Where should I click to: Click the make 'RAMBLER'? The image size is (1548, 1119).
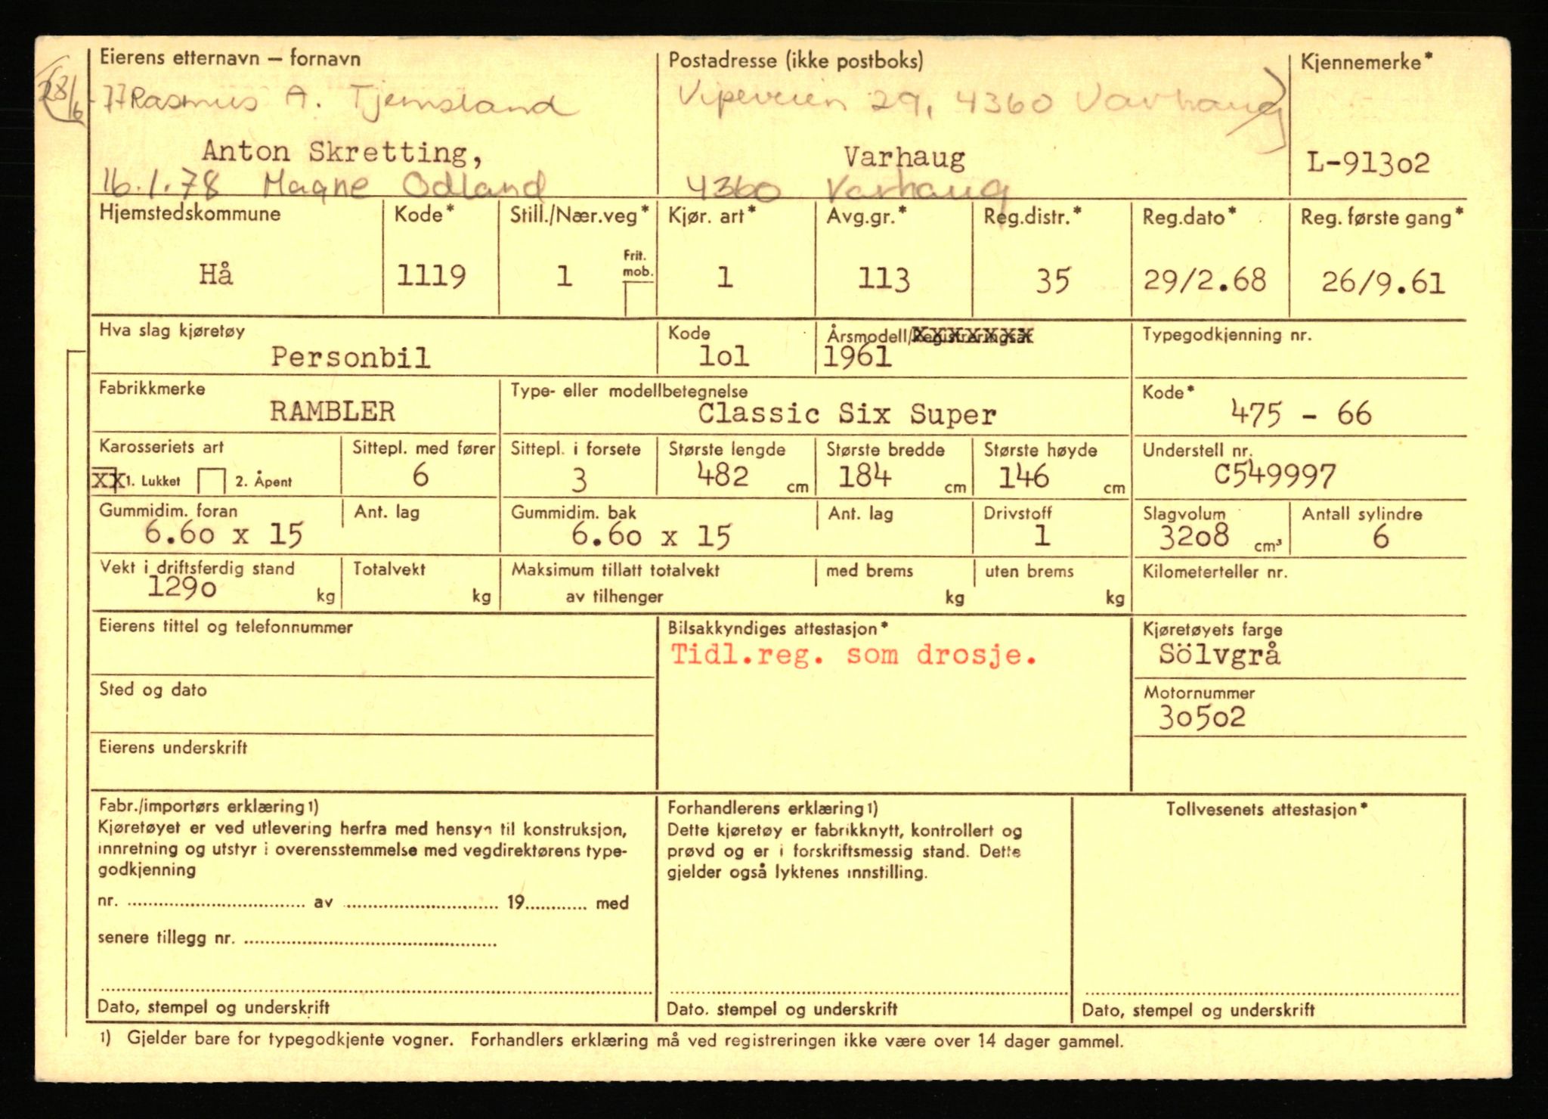333,411
